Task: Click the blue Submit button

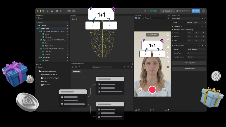Action: tap(196, 11)
